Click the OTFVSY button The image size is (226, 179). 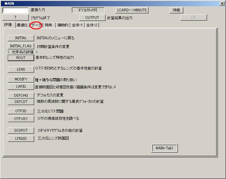[x=21, y=119]
